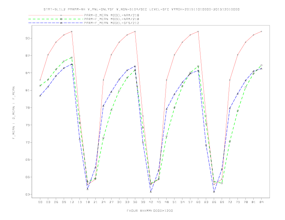Click x-axis forecast hour label 84
Viewport: 285px width, 220px height.
coord(262,202)
